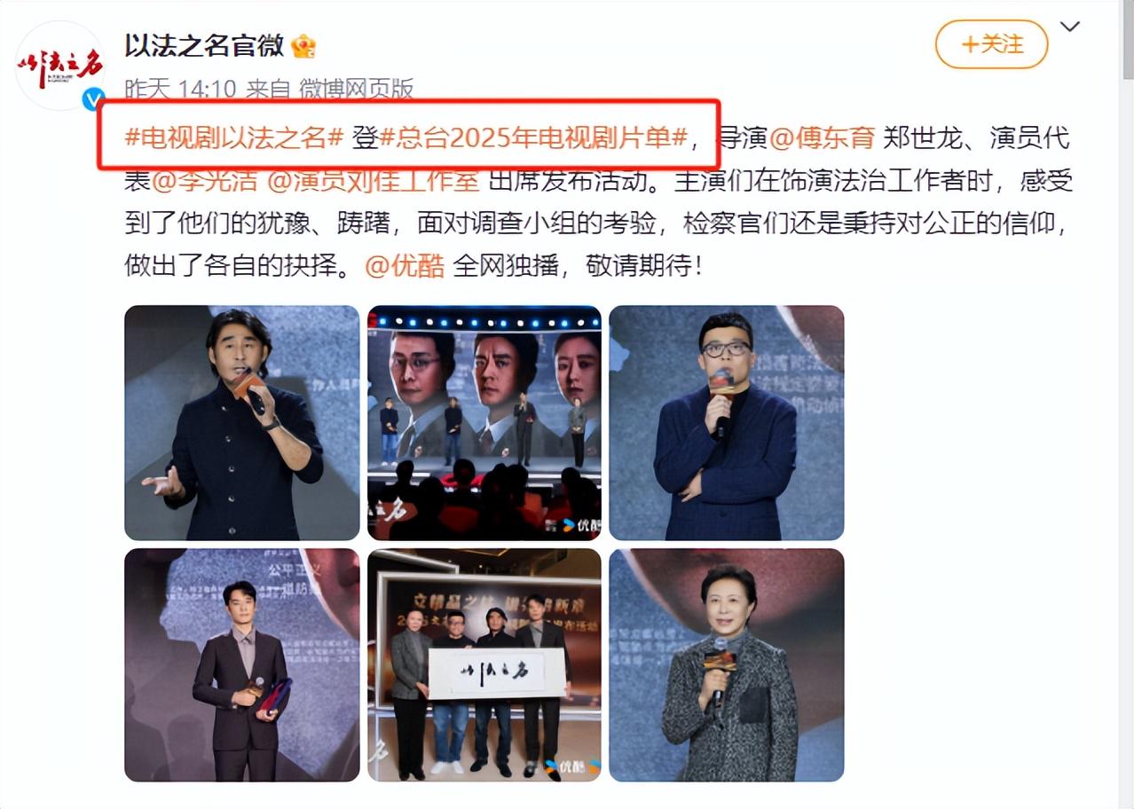Expand the post options chevron

point(1071,27)
